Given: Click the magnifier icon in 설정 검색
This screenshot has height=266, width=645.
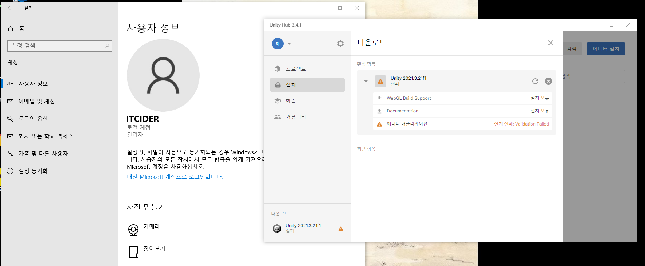Looking at the screenshot, I should point(107,45).
